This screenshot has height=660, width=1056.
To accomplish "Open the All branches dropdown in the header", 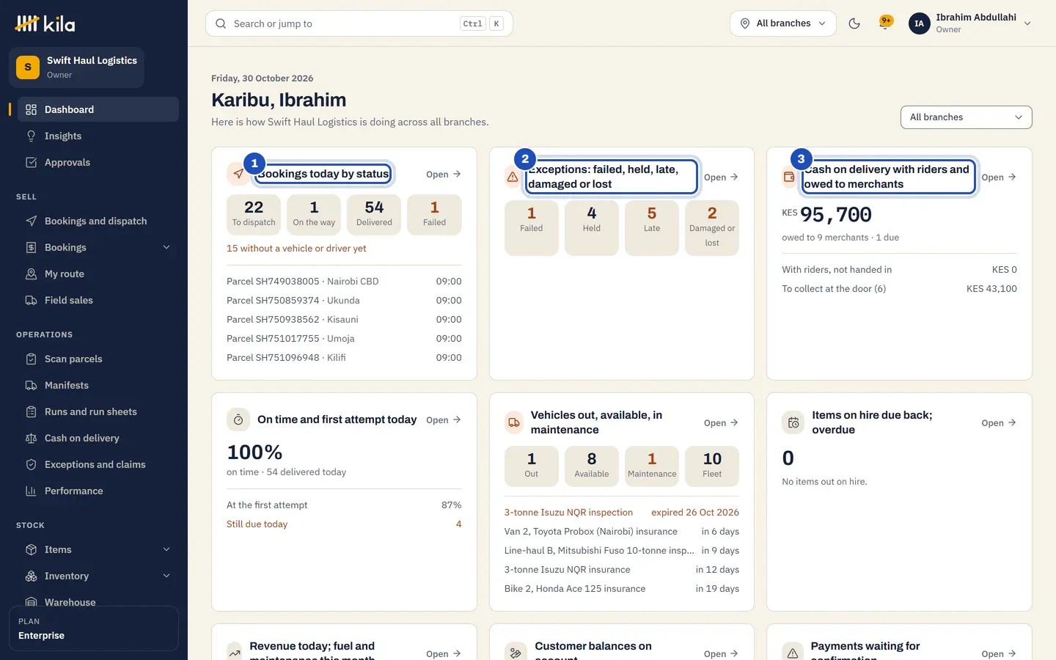I will [x=783, y=23].
